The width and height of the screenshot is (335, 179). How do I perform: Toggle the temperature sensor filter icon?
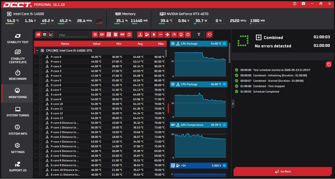140,35
